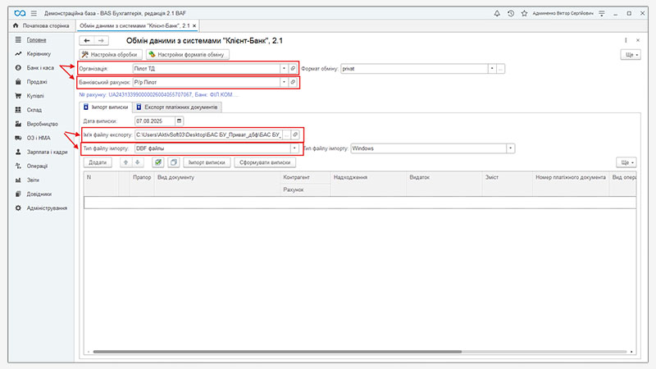Click favorites star icon in title bar
656x369 pixels.
pos(523,14)
